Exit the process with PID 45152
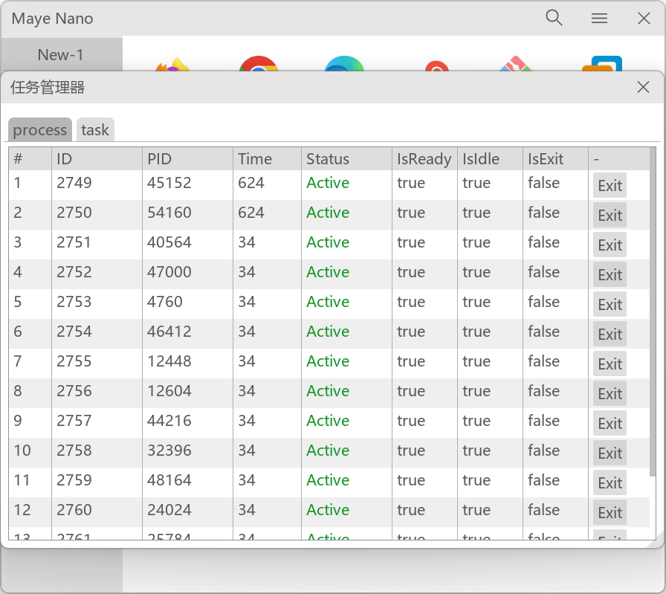The height and width of the screenshot is (594, 666). point(610,185)
